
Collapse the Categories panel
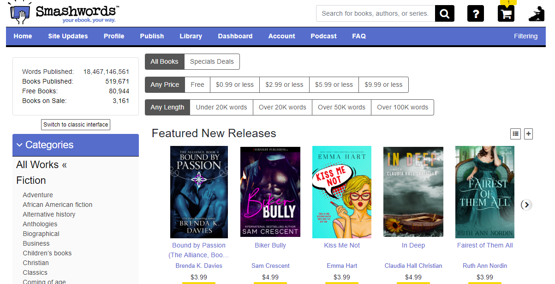click(19, 145)
